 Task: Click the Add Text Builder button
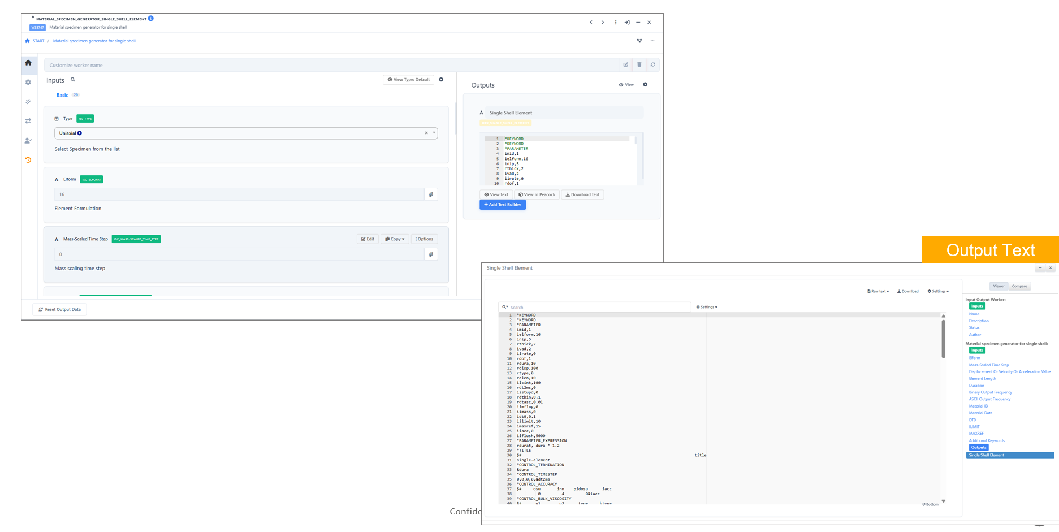tap(503, 205)
